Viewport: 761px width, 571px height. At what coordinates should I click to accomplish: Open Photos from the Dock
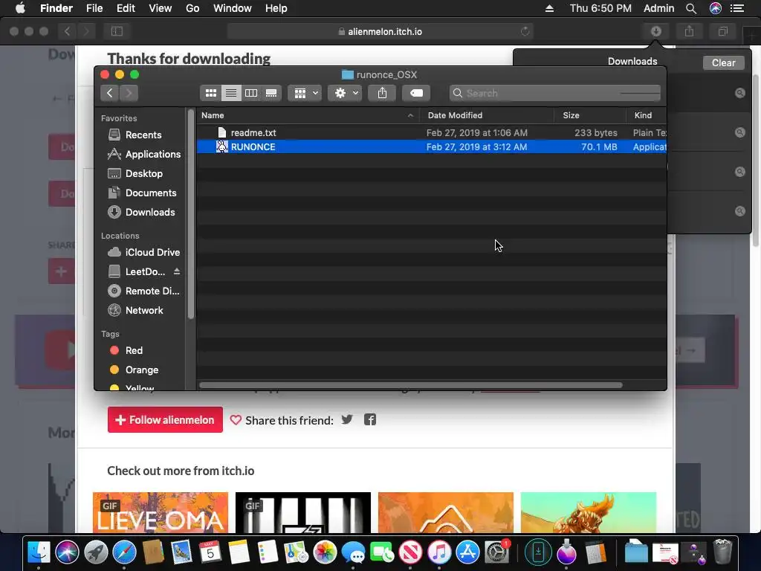coord(325,552)
